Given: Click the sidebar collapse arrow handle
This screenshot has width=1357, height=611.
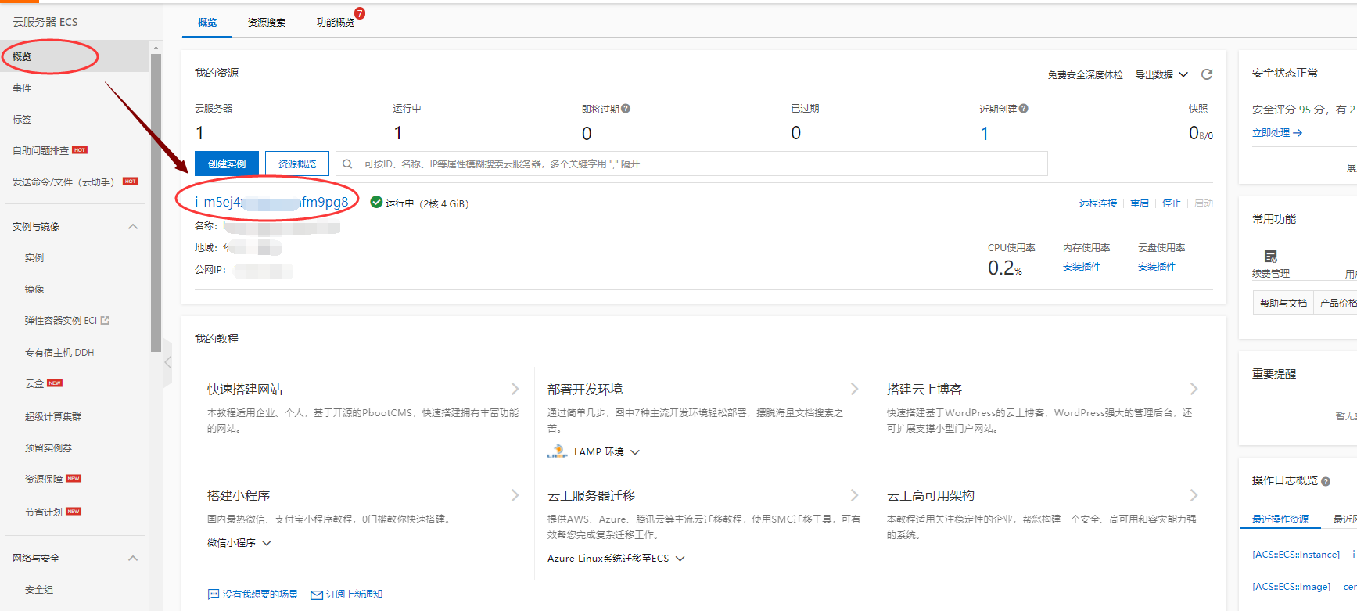Looking at the screenshot, I should click(167, 362).
